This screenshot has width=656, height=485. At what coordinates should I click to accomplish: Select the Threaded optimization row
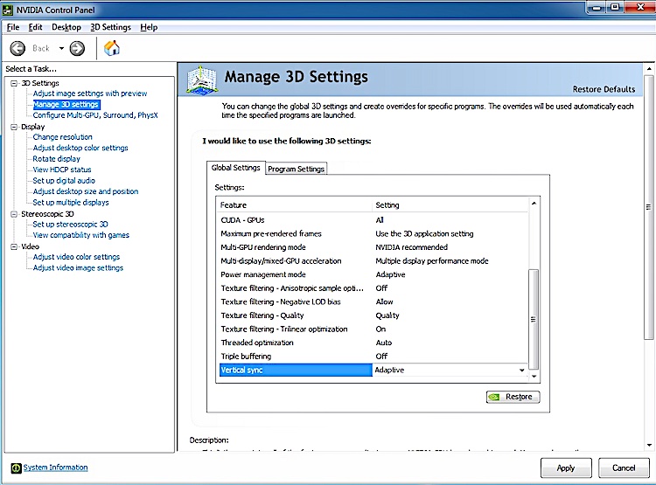coord(373,343)
